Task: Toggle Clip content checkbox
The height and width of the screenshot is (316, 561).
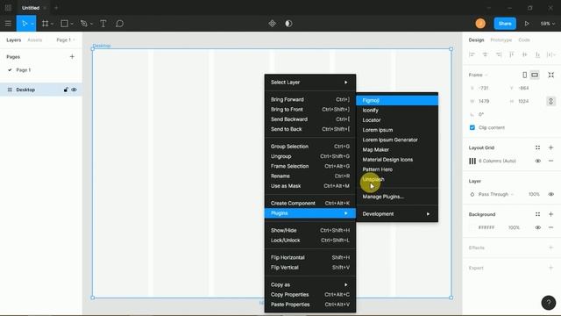Action: pyautogui.click(x=472, y=127)
